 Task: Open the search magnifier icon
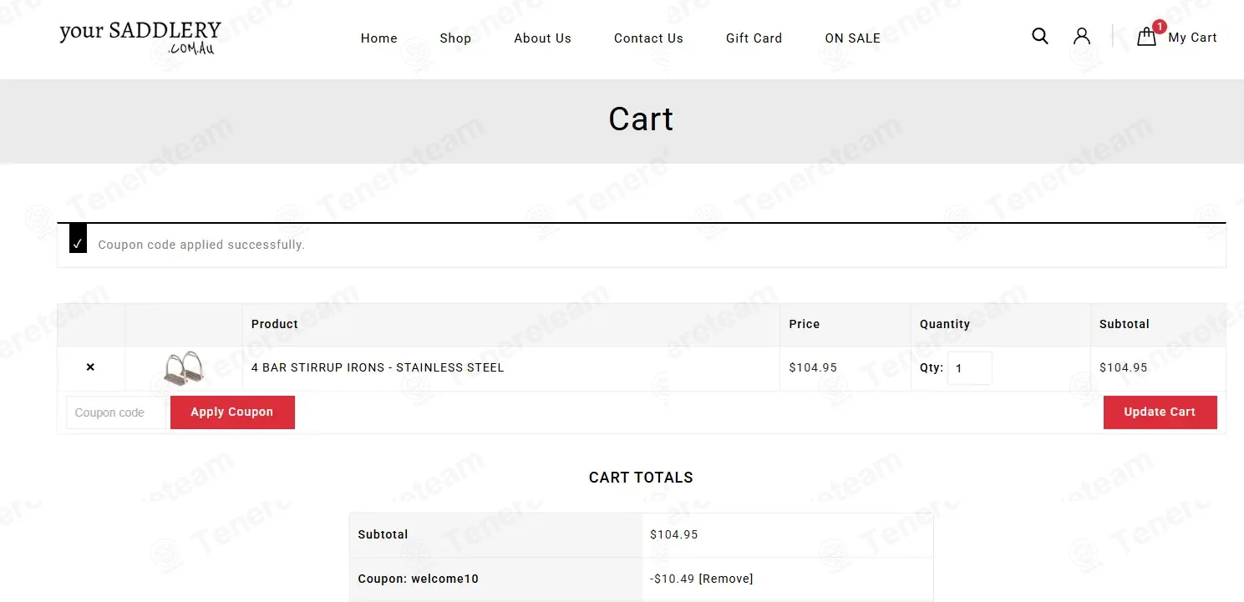point(1040,36)
